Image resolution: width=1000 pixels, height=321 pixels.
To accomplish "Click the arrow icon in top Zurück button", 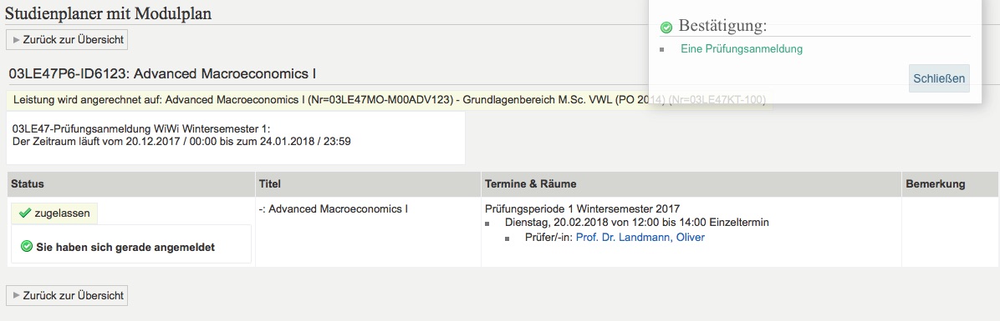I will (x=17, y=39).
